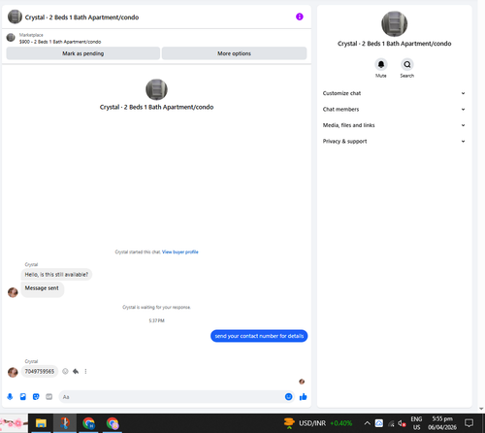React to the 7049759565 message
Viewport: 485px width, 433px height.
[x=65, y=371]
